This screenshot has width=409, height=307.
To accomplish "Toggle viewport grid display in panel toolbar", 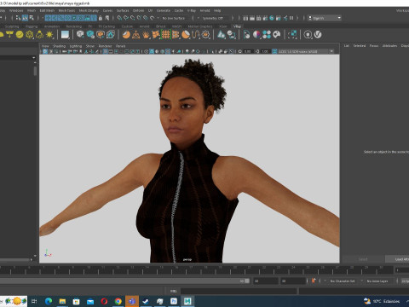I will [106, 51].
